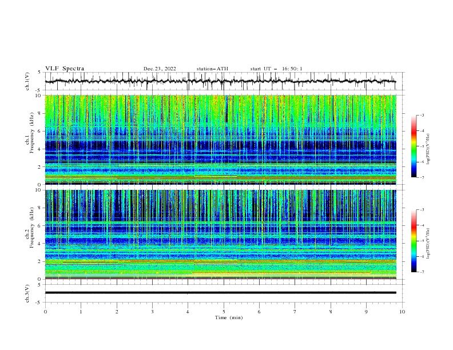
Task: Select the log(PSD) label beside ch.2 colorbar
Action: pos(428,243)
